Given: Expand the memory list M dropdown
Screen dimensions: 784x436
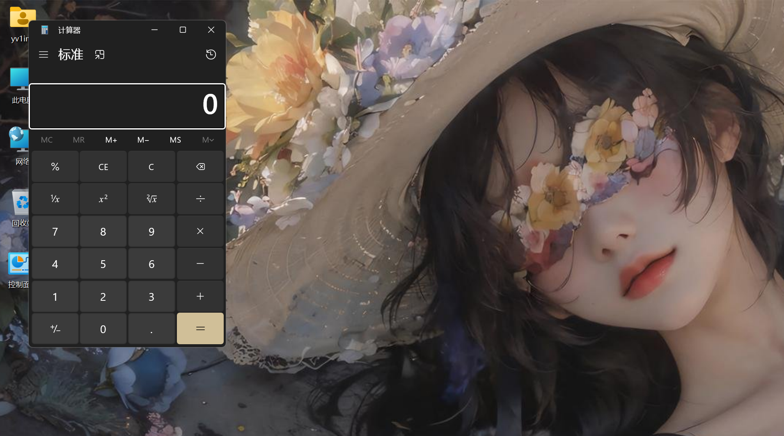Looking at the screenshot, I should click(208, 140).
